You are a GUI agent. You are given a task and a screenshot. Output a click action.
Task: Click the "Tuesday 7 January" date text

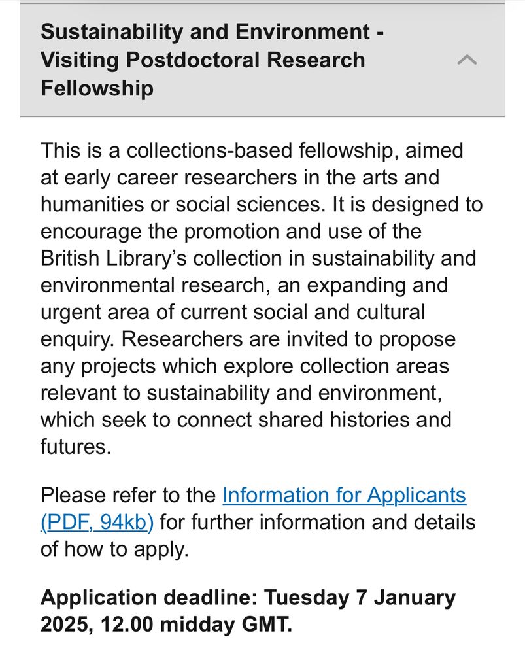[x=360, y=598]
